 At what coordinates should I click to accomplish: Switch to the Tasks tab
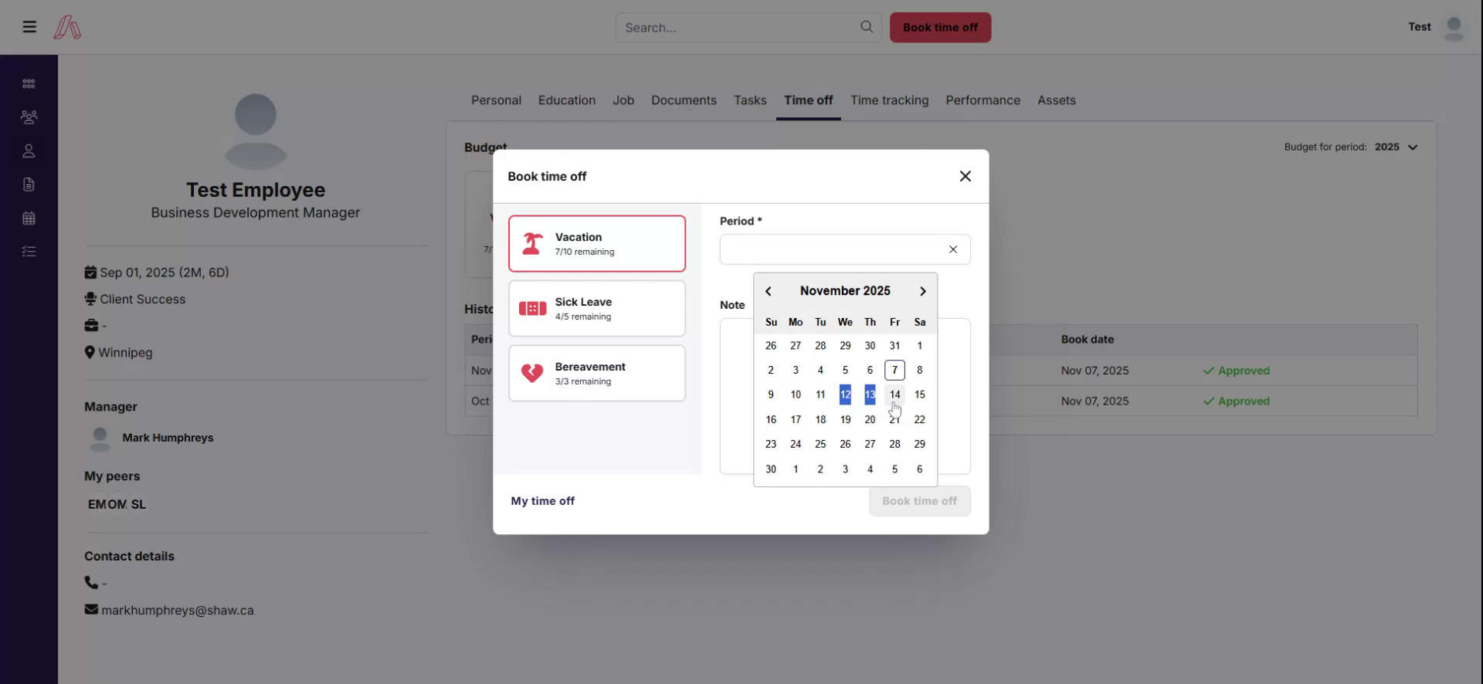coord(750,100)
